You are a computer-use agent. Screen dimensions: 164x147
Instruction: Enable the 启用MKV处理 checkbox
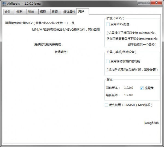coord(108,24)
